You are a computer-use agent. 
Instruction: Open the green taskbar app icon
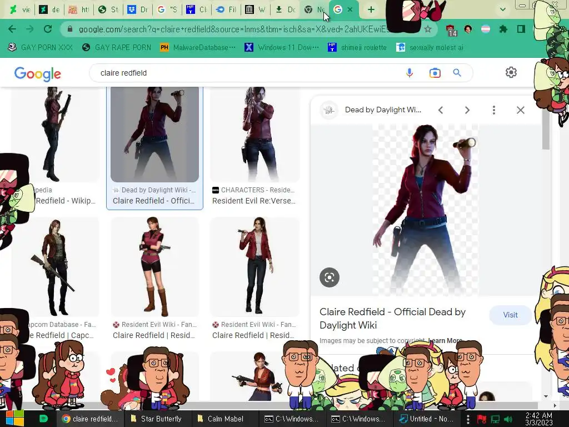tap(43, 419)
